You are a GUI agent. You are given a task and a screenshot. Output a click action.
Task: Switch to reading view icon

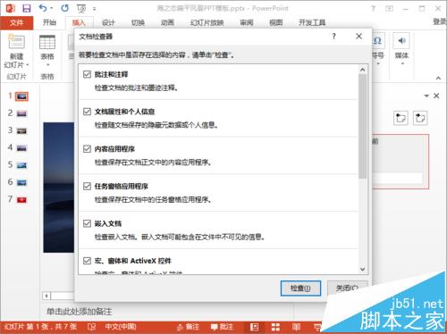[296, 327]
